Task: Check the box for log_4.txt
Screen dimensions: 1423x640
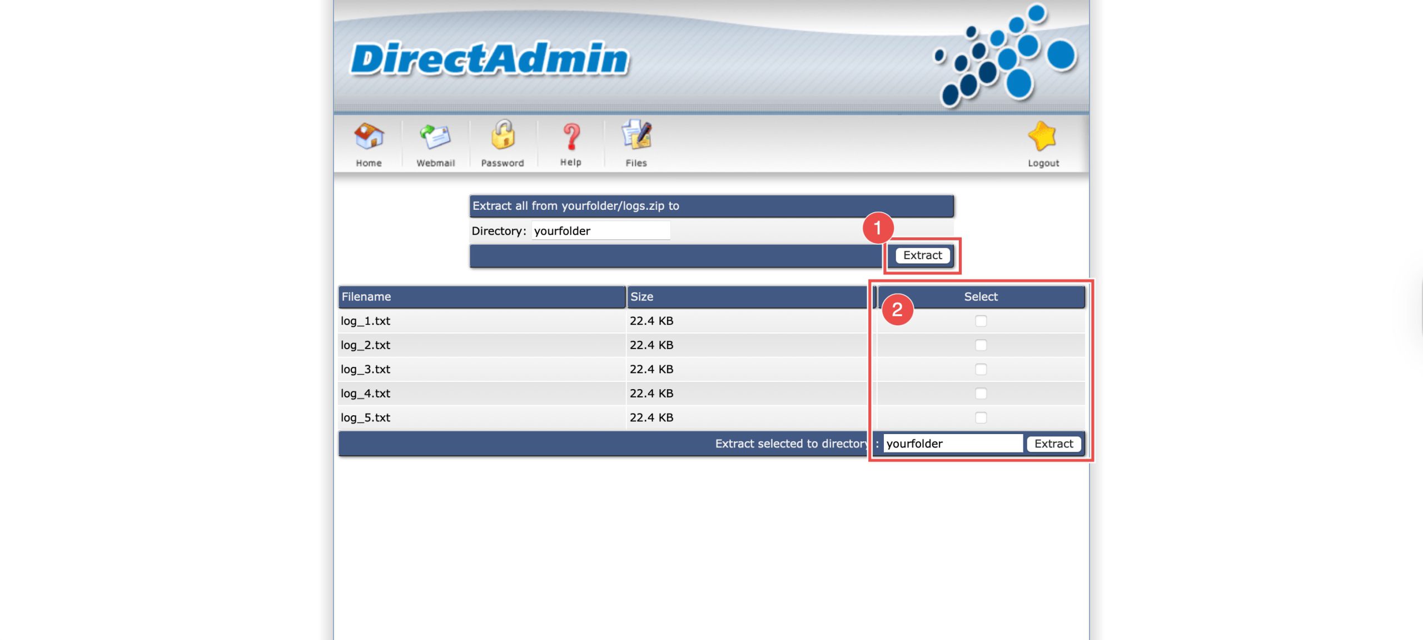Action: [x=981, y=394]
